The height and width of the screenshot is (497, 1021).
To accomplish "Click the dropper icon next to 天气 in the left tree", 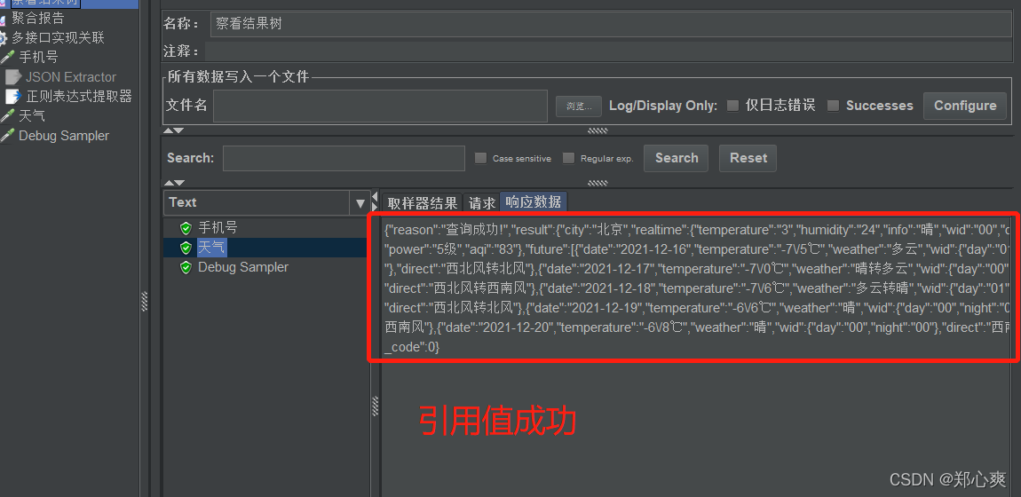I will (7, 115).
